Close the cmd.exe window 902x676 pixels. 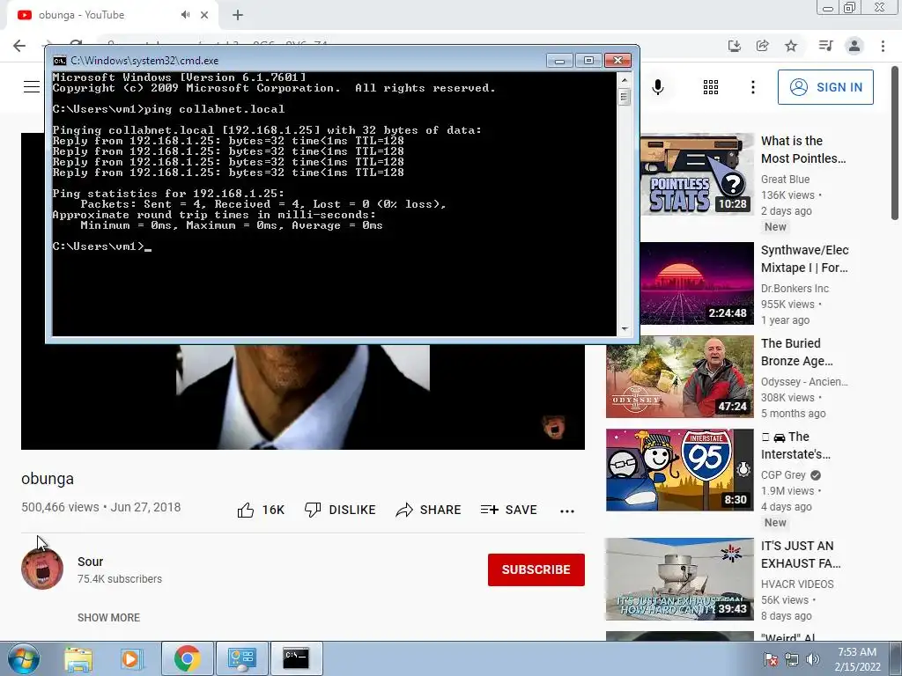[617, 60]
